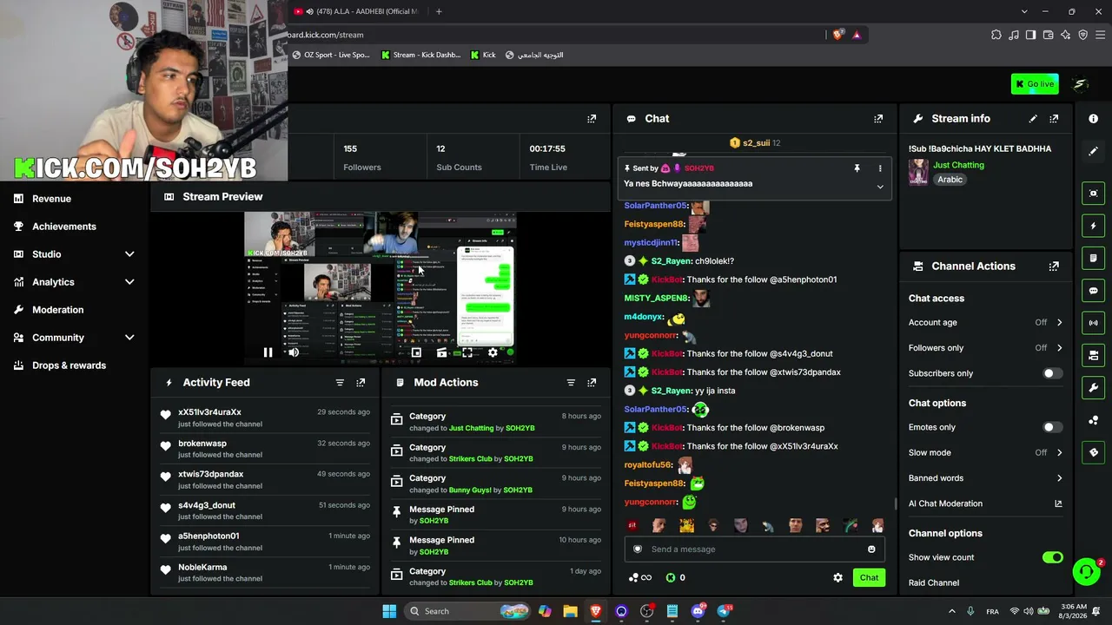Image resolution: width=1112 pixels, height=625 pixels.
Task: Toggle the Chat widget in right sidebar
Action: pyautogui.click(x=1093, y=291)
